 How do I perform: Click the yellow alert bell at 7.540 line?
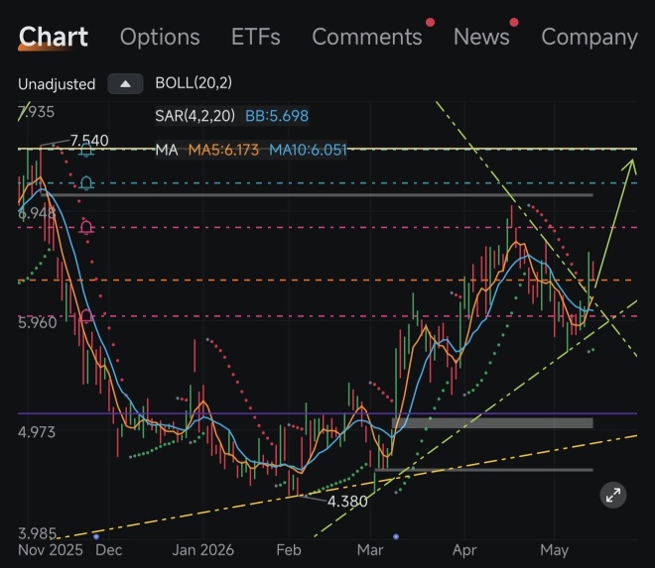tap(86, 150)
